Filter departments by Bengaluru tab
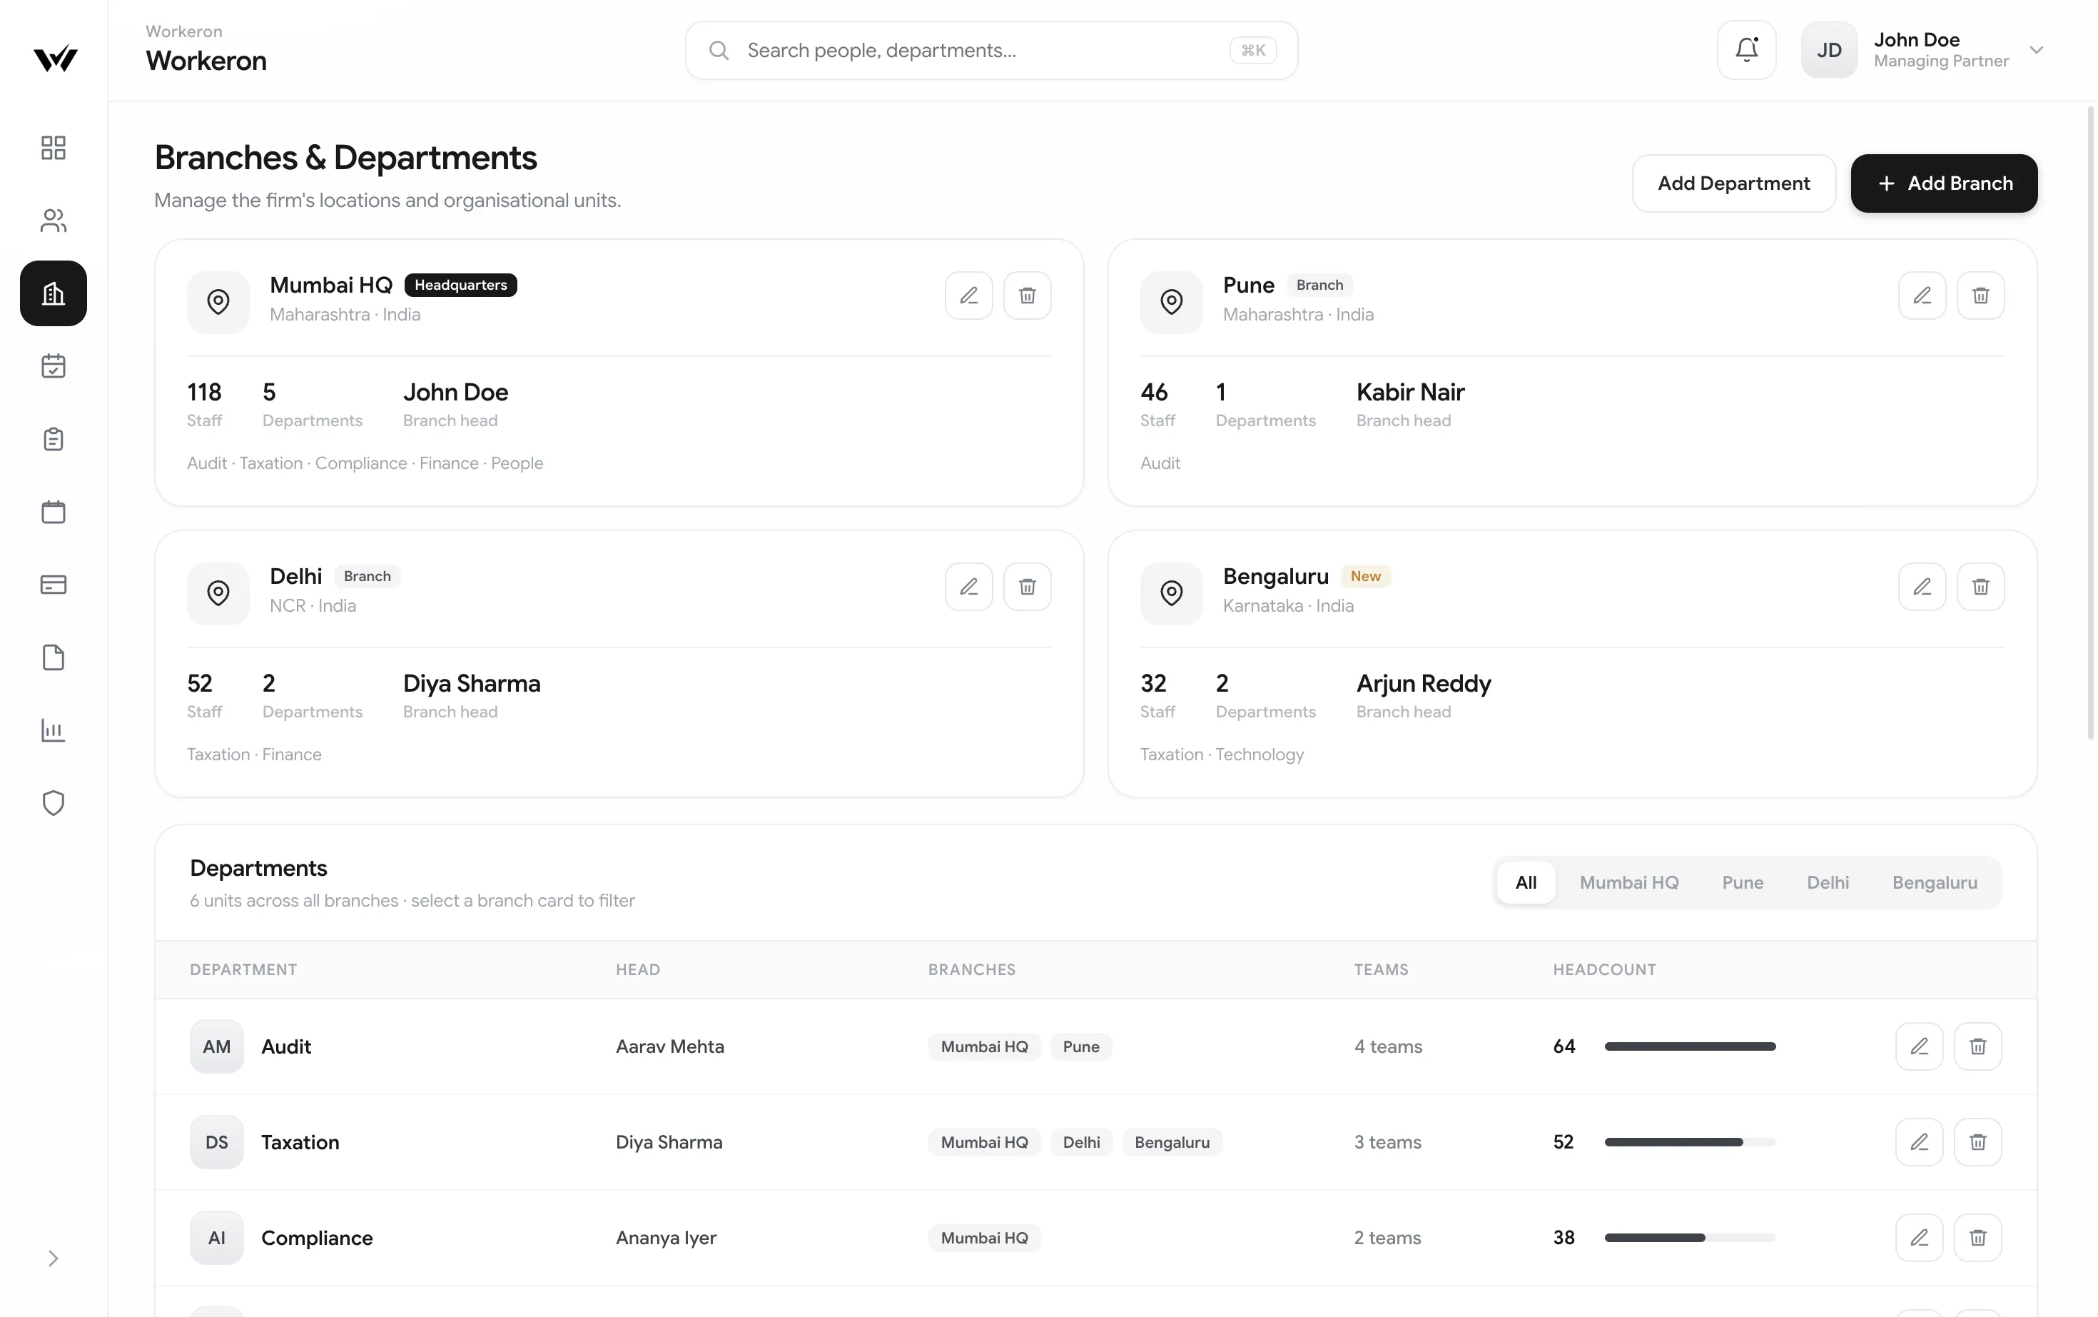 point(1935,882)
